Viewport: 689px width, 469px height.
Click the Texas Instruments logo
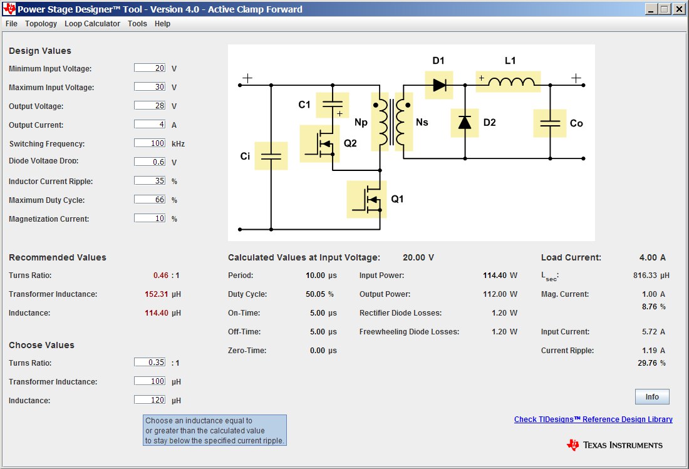pos(614,445)
